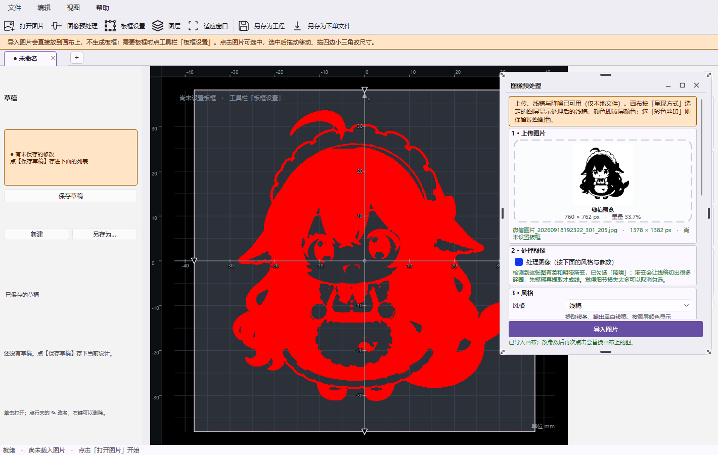Open 图像预处理 from the toolbar icon
Image resolution: width=718 pixels, height=455 pixels.
tap(57, 26)
